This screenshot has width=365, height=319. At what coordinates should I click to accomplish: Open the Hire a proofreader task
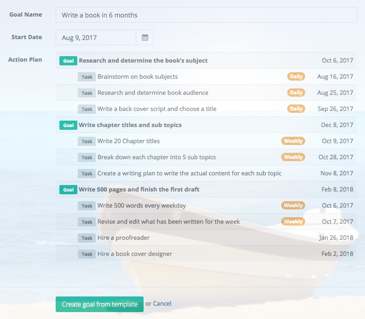[123, 238]
